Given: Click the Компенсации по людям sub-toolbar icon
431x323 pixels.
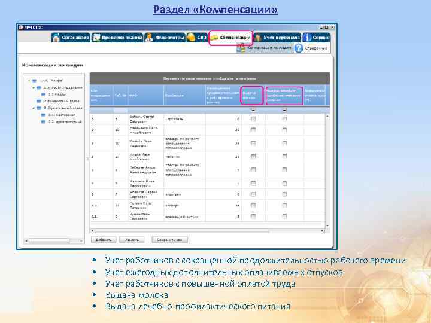Looking at the screenshot, I should tap(241, 48).
